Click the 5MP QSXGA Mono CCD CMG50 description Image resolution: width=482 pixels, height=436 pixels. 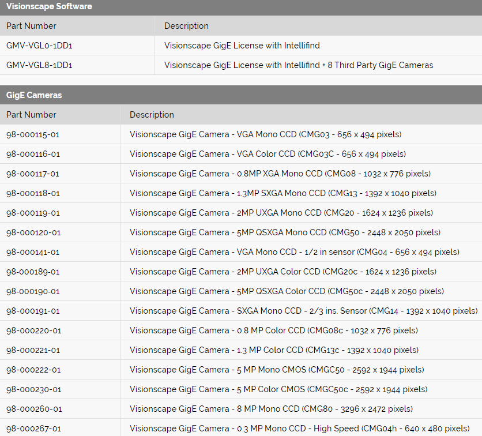pos(285,233)
